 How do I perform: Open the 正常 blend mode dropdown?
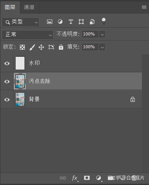pyautogui.click(x=28, y=35)
